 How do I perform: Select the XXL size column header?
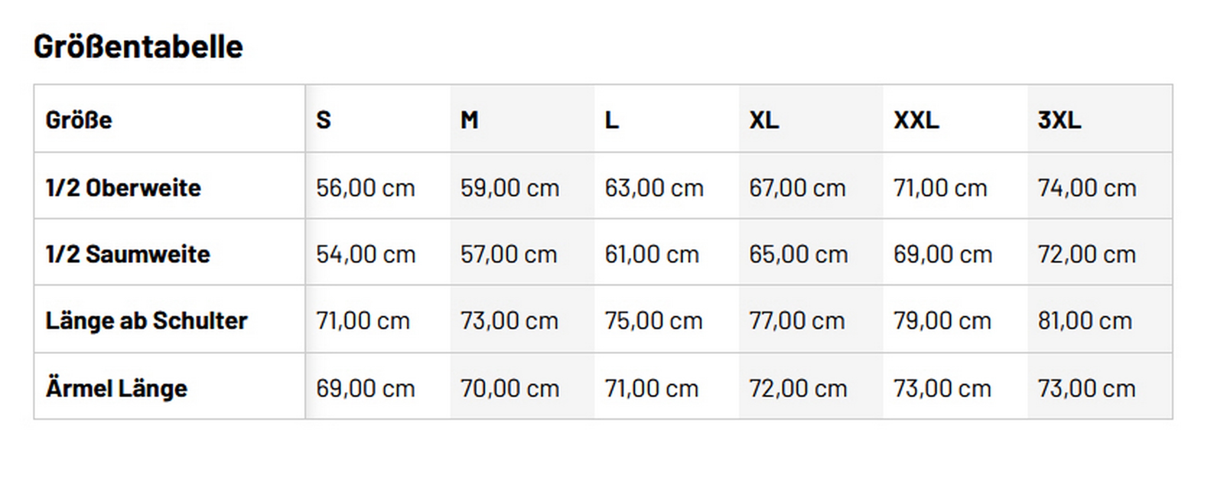(x=916, y=120)
